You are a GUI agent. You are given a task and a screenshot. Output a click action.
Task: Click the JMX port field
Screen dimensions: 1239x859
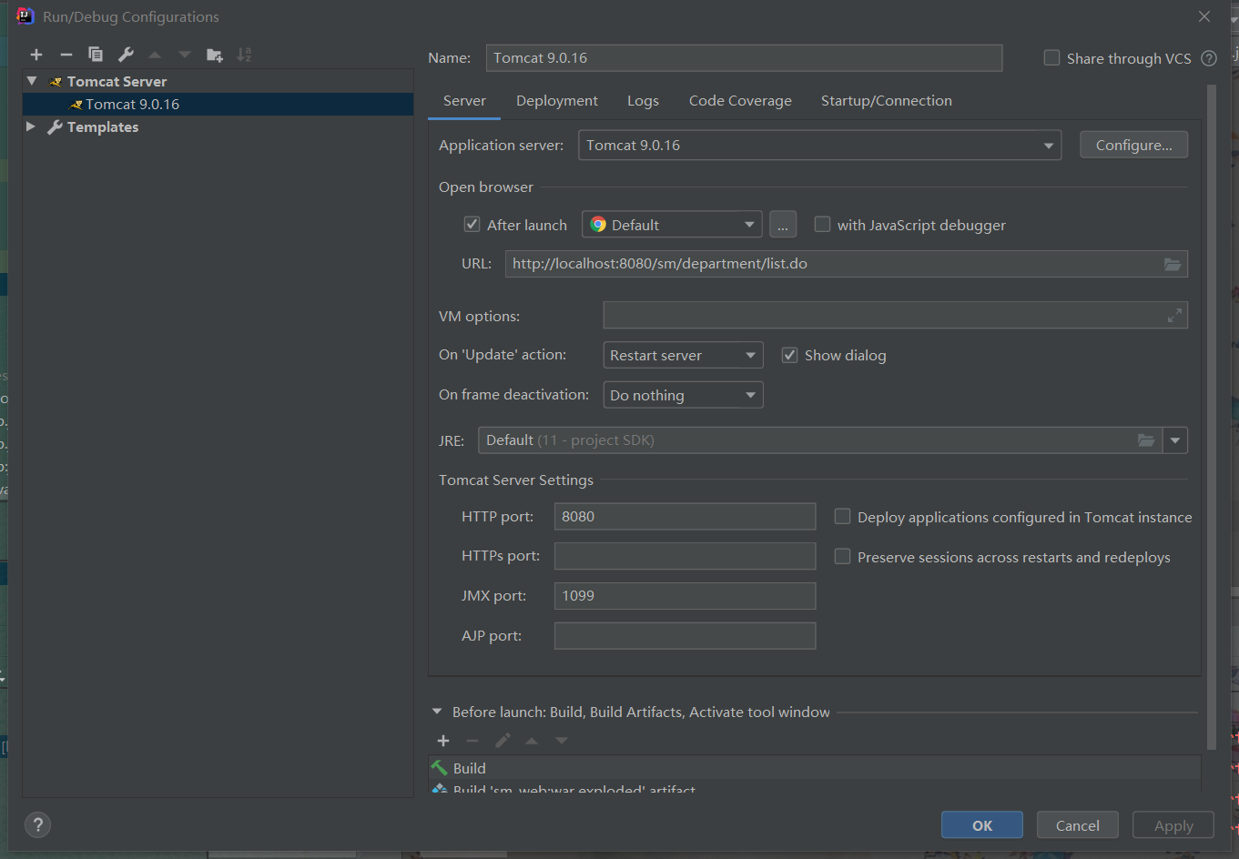[x=685, y=596]
